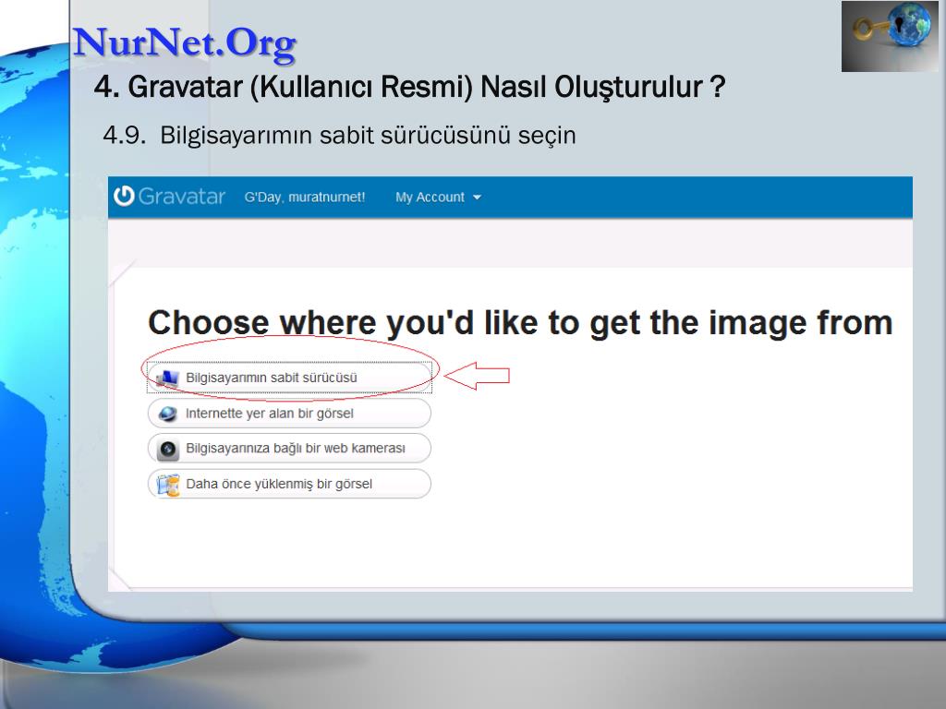
Task: Click the internet globe icon
Action: (x=168, y=414)
